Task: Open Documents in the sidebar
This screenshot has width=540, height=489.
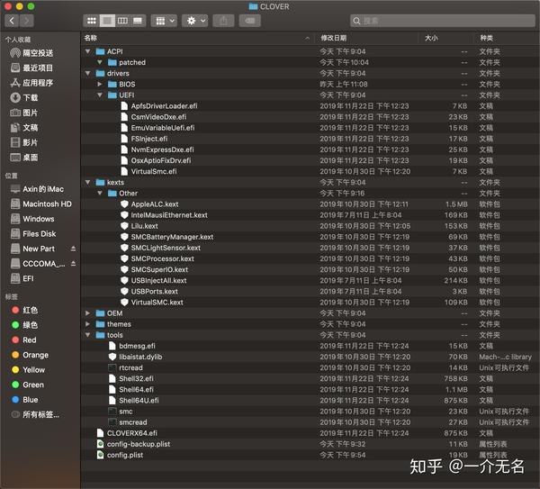Action: [x=24, y=128]
